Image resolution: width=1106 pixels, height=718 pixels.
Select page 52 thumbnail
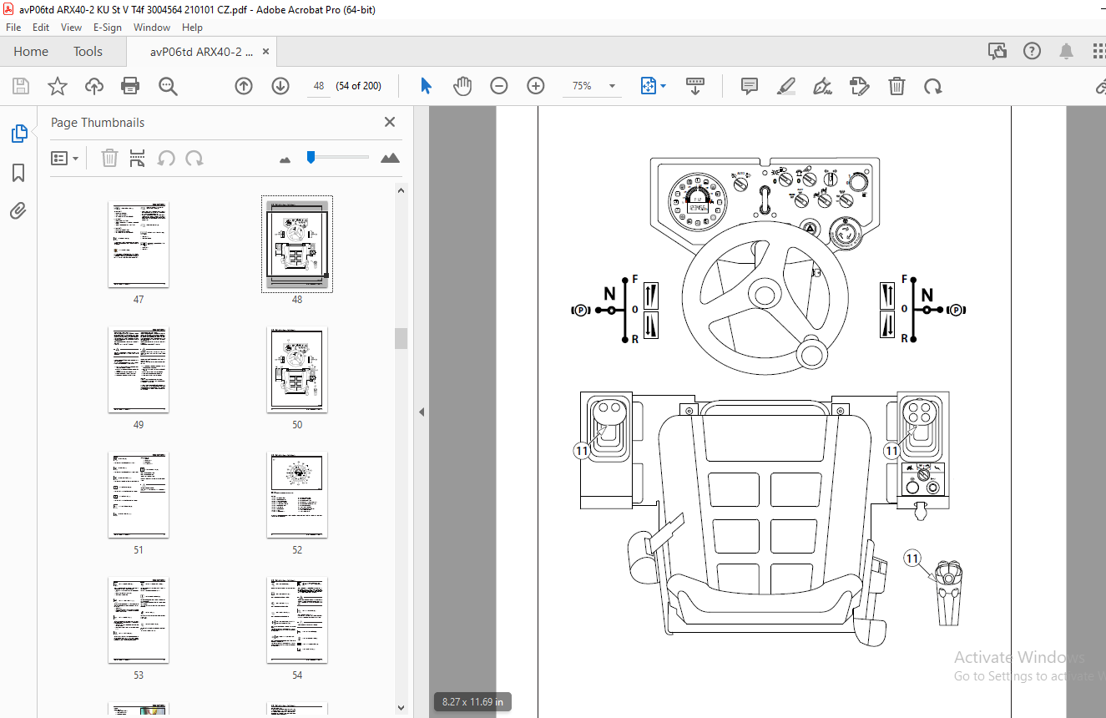click(297, 494)
